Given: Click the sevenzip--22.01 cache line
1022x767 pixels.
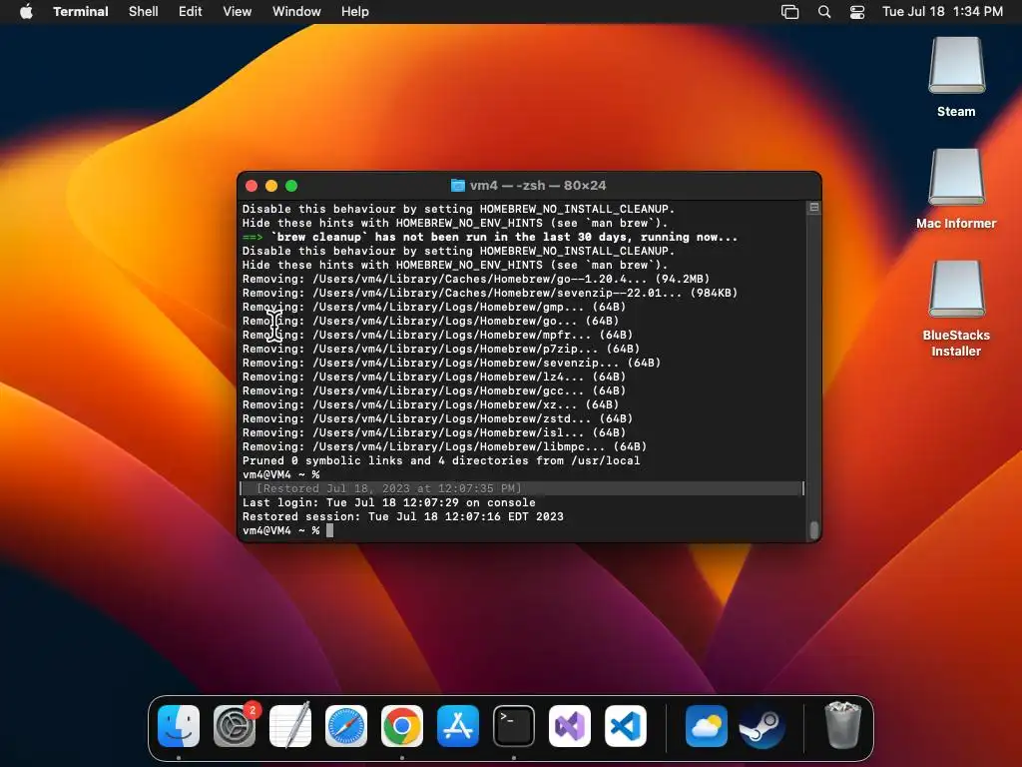Looking at the screenshot, I should [490, 294].
